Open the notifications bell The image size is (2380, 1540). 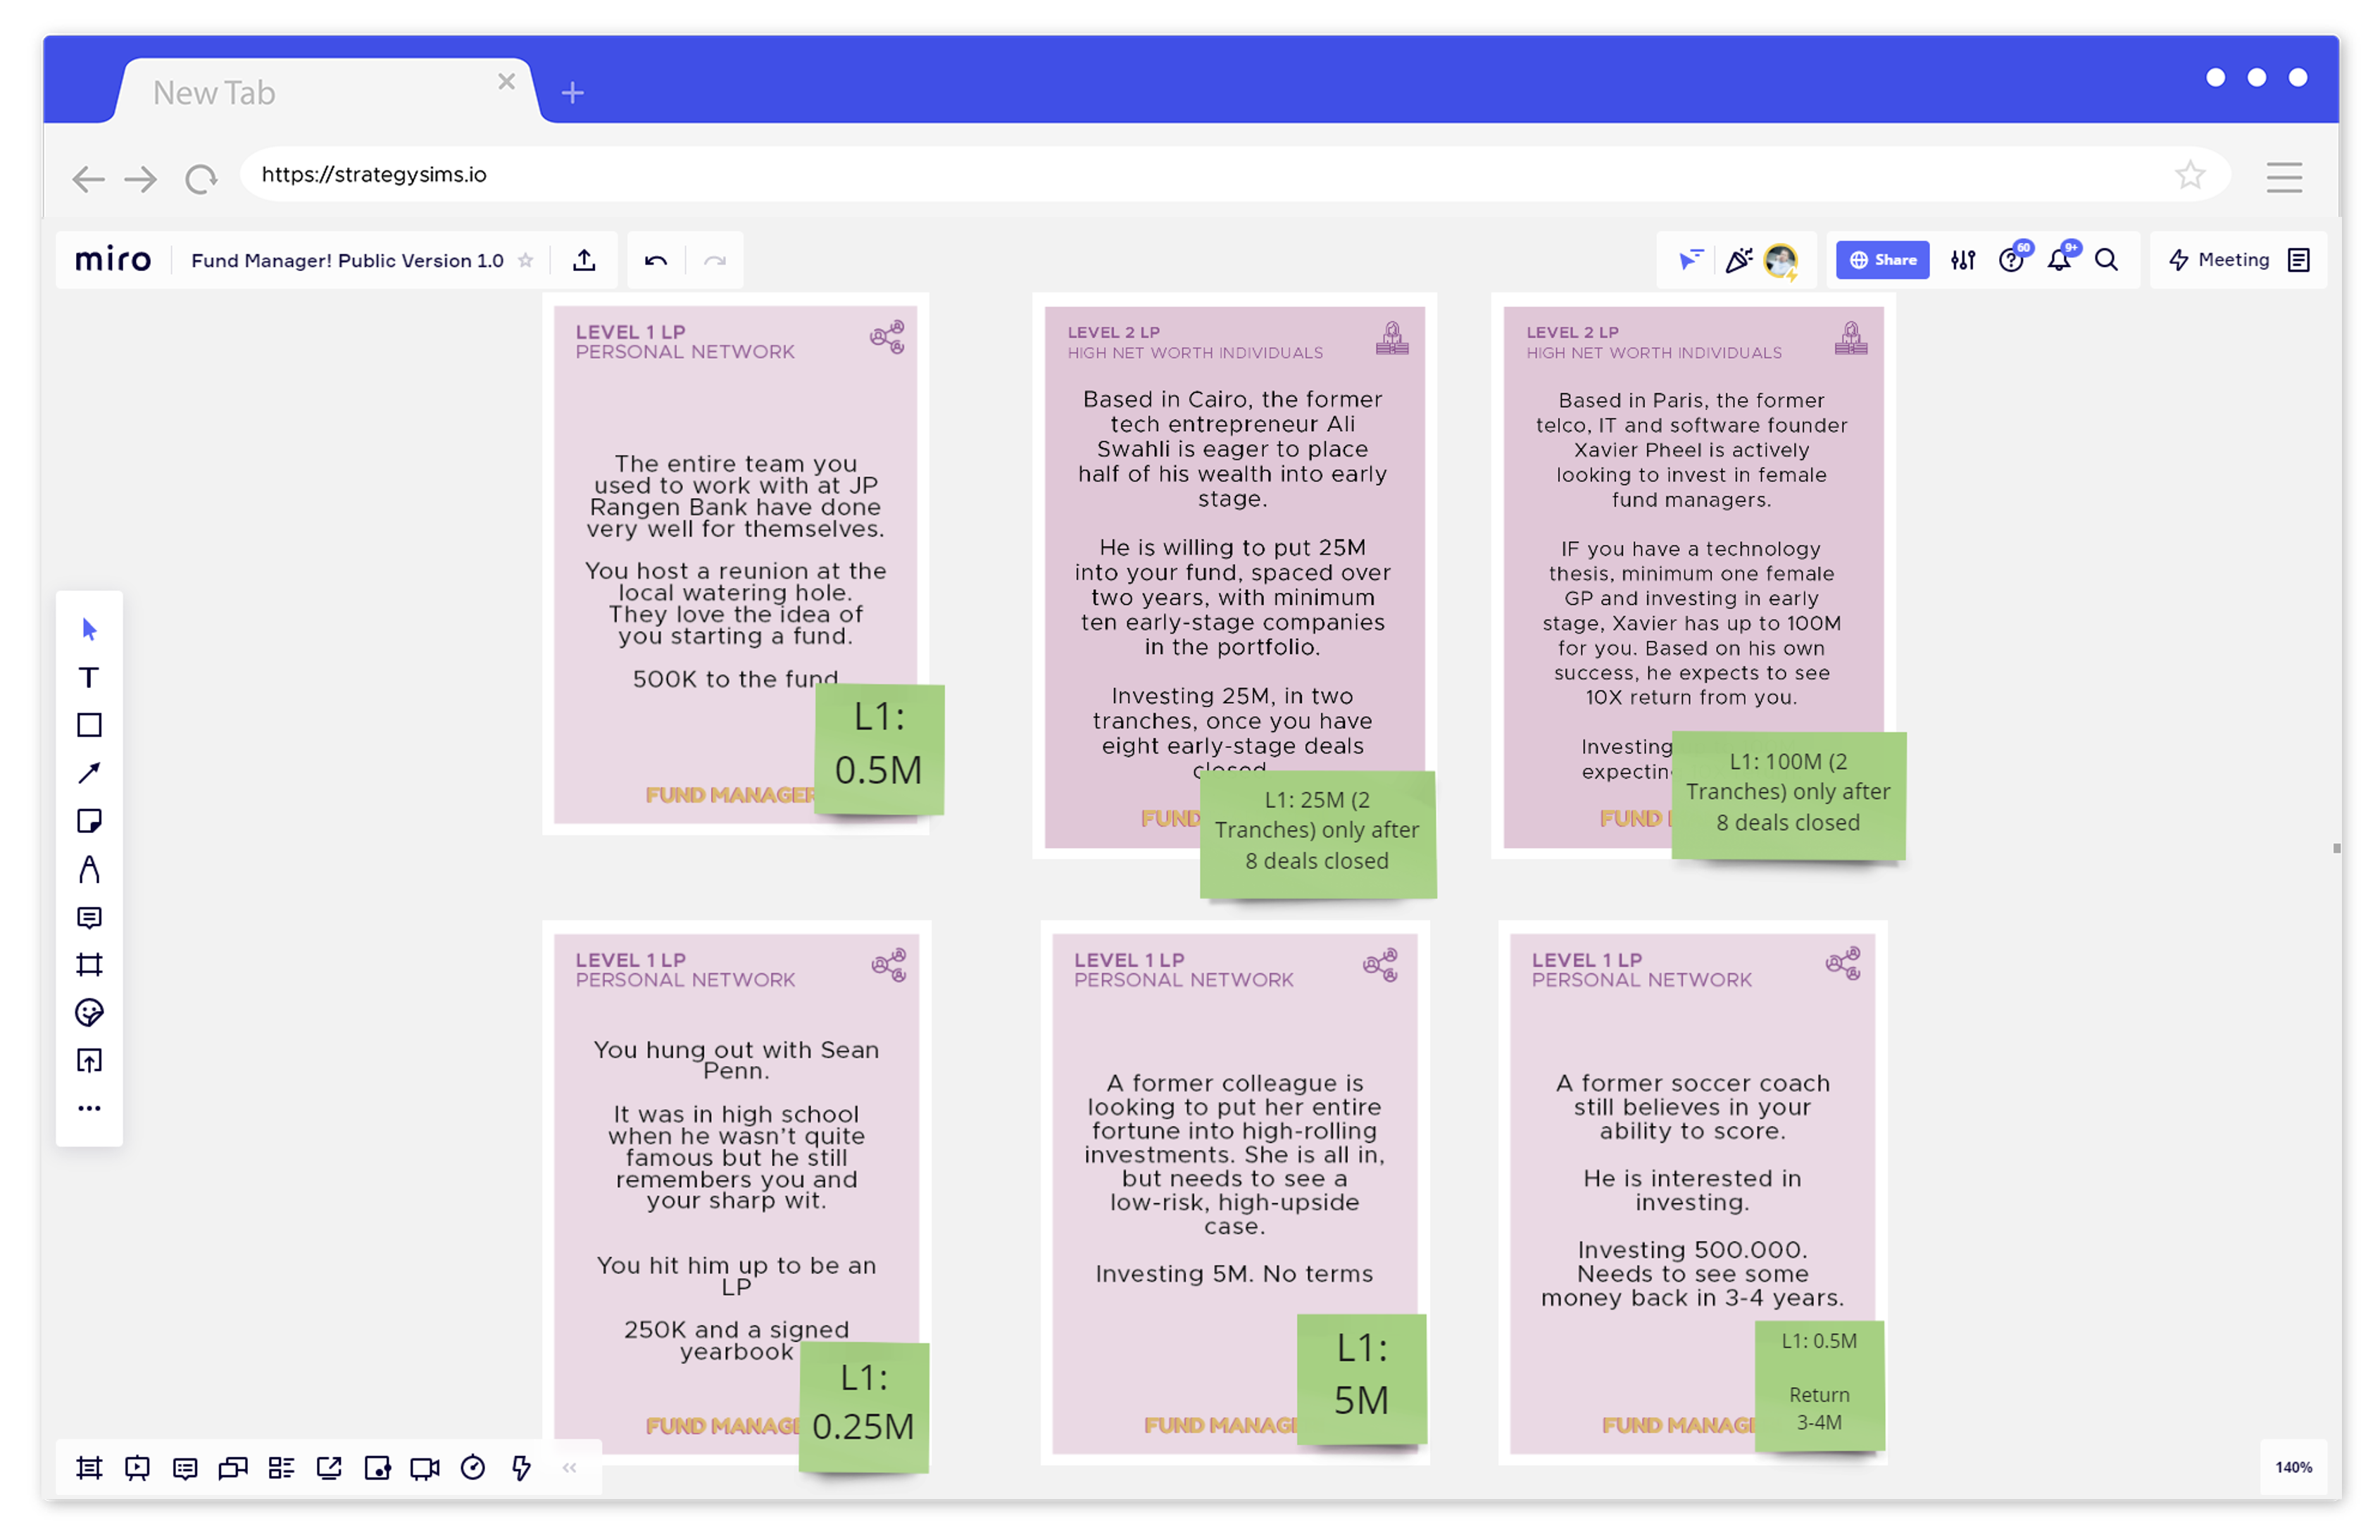coord(2058,260)
